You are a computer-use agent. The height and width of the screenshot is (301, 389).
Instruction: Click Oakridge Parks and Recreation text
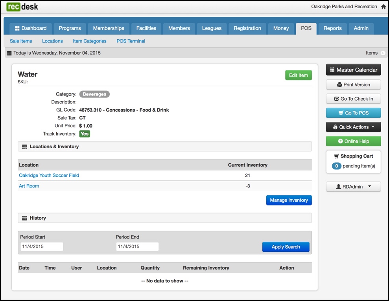[344, 6]
